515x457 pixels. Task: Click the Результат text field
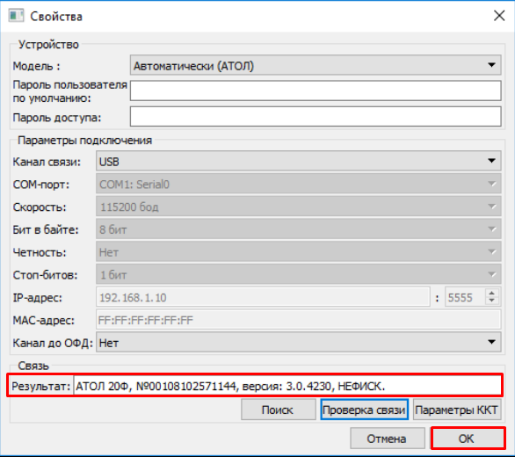click(x=287, y=386)
